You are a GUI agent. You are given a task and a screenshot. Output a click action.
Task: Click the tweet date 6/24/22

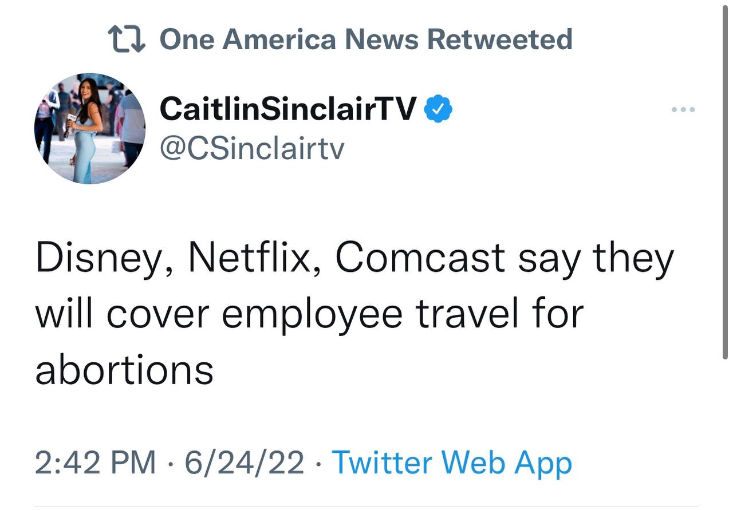244,462
